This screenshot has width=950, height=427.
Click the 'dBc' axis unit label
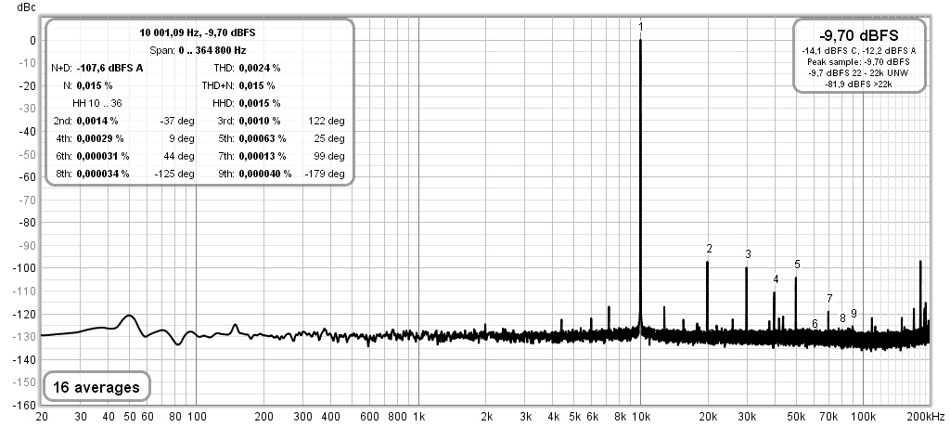(x=26, y=6)
